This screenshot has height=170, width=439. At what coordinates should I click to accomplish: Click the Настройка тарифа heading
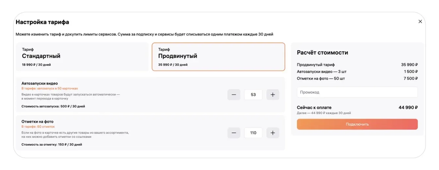point(42,22)
